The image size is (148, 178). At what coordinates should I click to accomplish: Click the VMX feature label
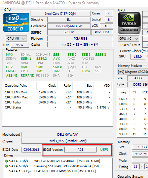pyautogui.click(x=24, y=67)
